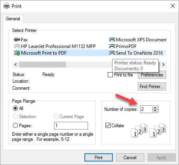Uncheck the Collate checkbox

(108, 126)
